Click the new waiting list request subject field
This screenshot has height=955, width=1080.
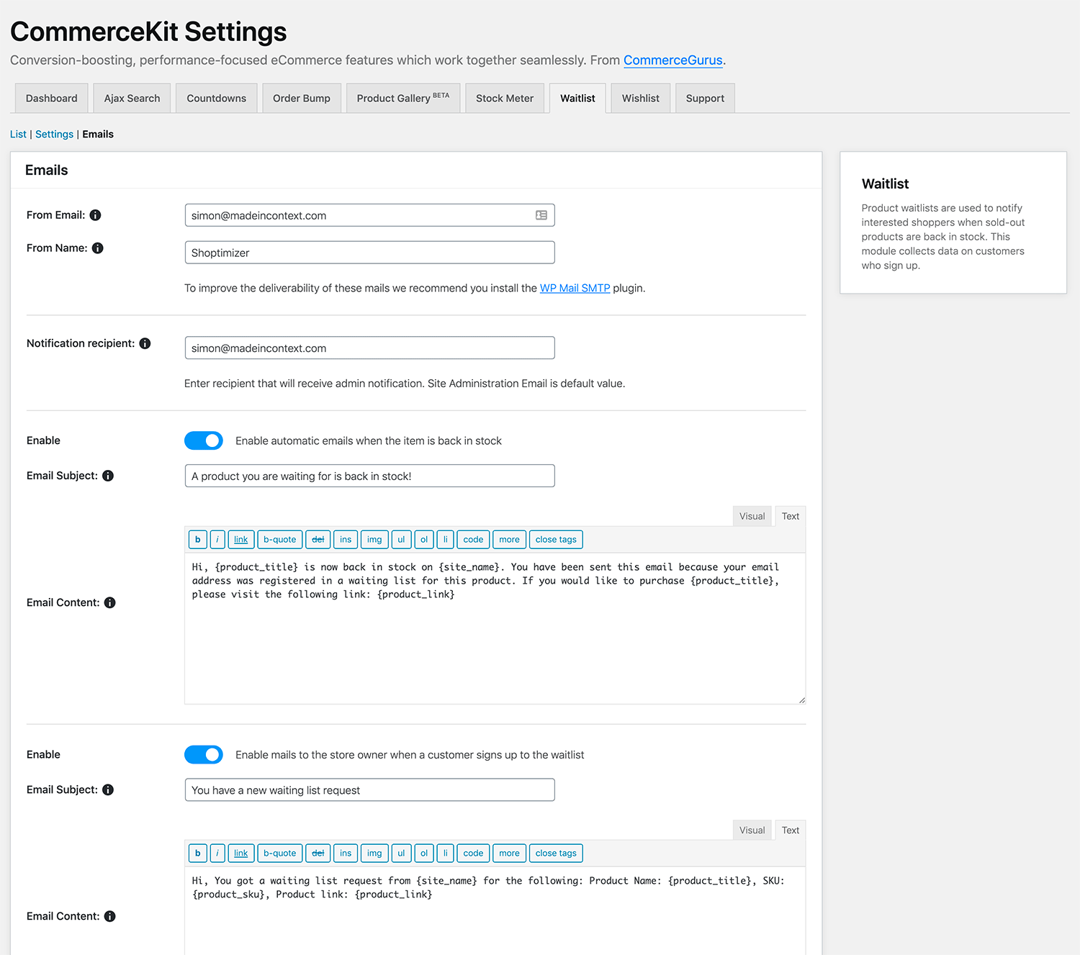point(369,789)
